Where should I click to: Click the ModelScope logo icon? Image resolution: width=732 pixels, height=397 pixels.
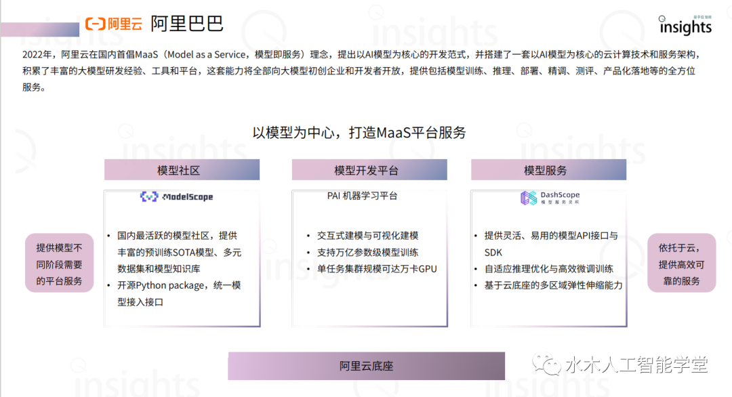point(148,197)
